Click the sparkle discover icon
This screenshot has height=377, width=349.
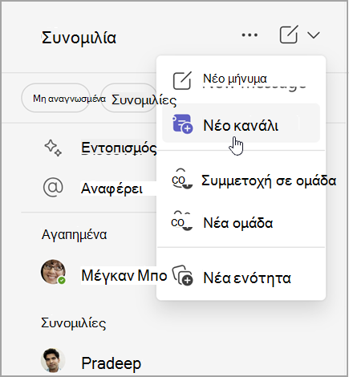pyautogui.click(x=53, y=148)
